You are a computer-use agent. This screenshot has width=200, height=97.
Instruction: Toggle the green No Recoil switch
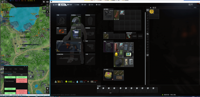(10, 77)
